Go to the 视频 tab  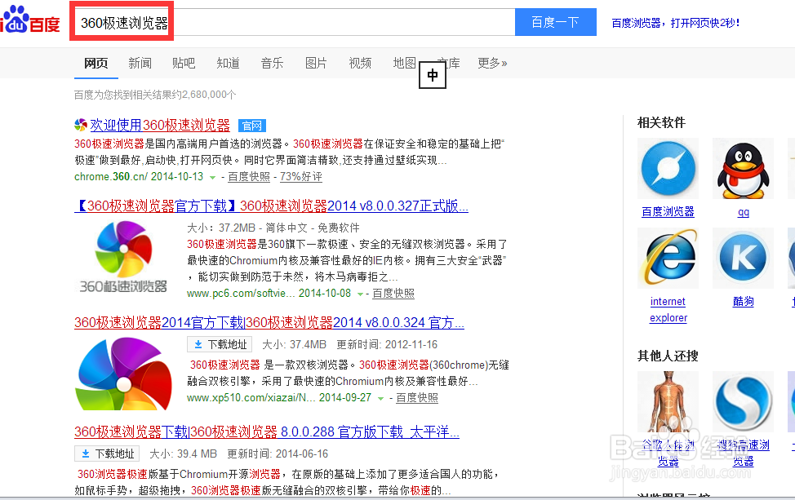click(x=360, y=64)
